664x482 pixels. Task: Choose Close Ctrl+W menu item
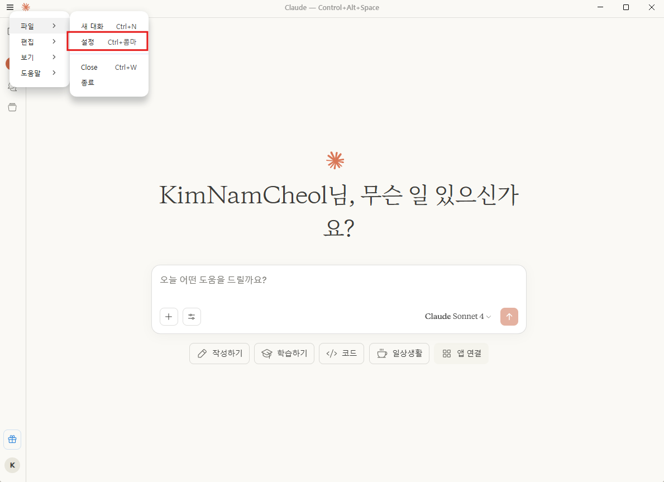[109, 68]
